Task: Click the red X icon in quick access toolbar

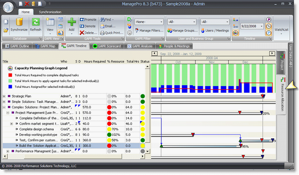Action: 27,4
